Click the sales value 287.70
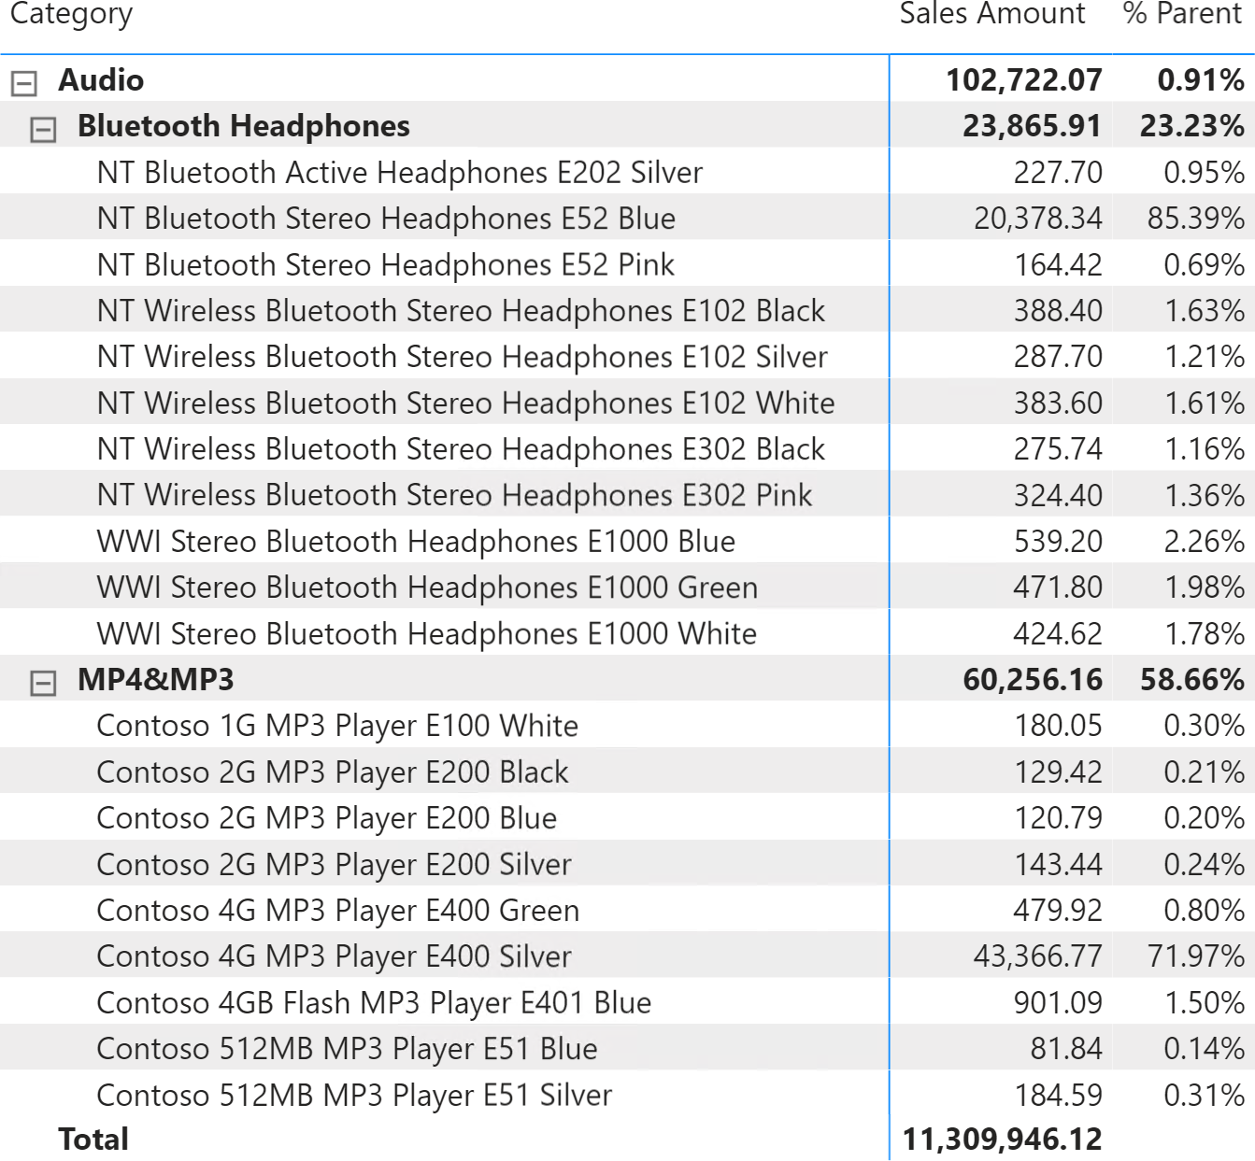 pyautogui.click(x=1059, y=357)
